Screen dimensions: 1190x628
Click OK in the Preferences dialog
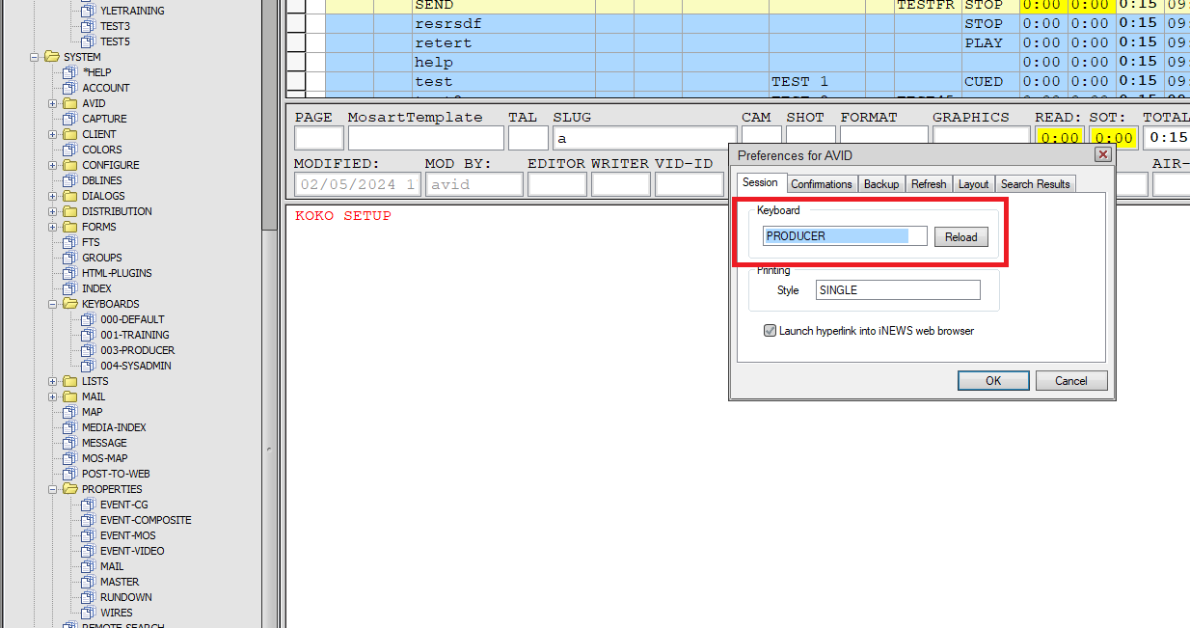coord(993,381)
